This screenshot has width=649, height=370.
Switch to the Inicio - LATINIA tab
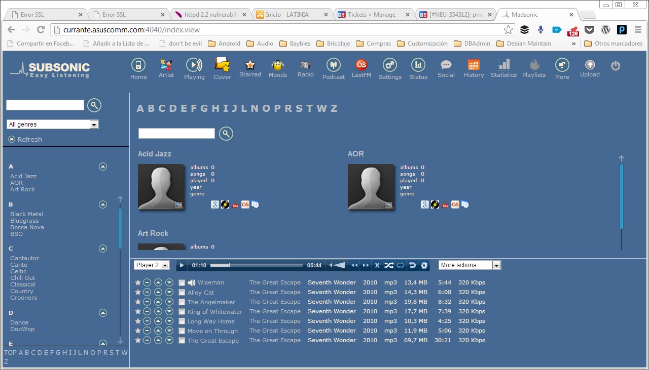click(x=290, y=15)
